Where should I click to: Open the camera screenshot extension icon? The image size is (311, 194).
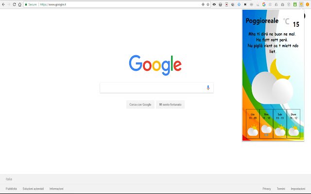tap(282, 4)
